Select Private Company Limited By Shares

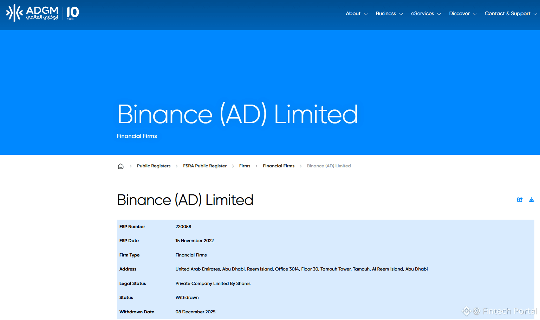coord(213,284)
